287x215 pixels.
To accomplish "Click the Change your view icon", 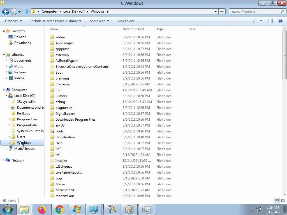I will pos(255,21).
